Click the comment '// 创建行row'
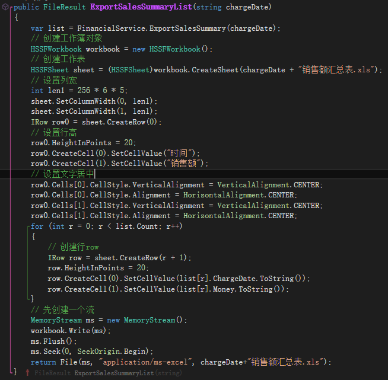 pyautogui.click(x=73, y=247)
